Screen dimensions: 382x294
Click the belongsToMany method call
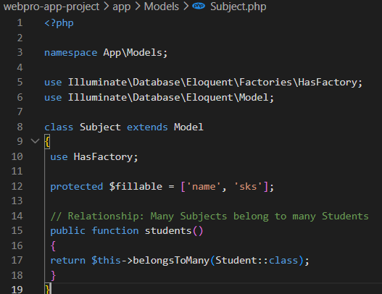(x=171, y=261)
